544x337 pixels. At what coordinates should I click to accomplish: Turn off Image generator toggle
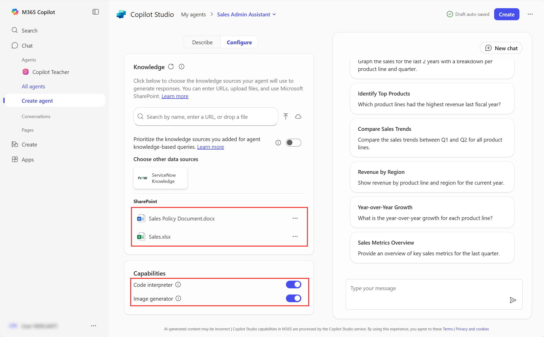click(293, 298)
